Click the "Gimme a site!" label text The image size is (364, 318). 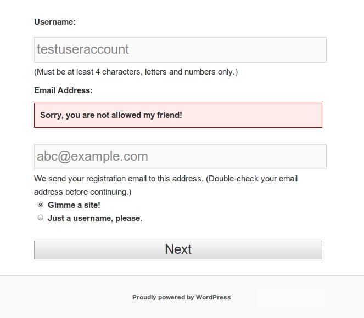point(74,205)
